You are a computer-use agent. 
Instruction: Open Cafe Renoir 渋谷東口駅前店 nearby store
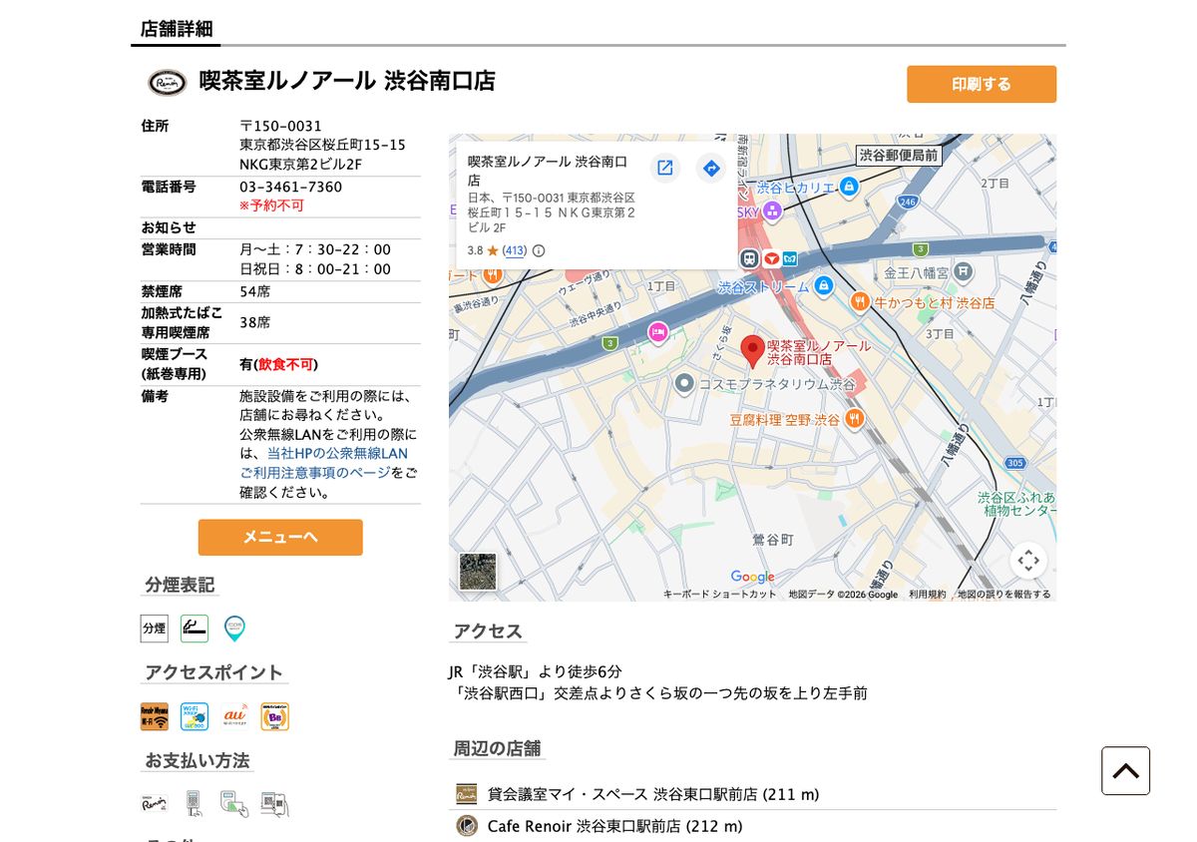tap(614, 826)
